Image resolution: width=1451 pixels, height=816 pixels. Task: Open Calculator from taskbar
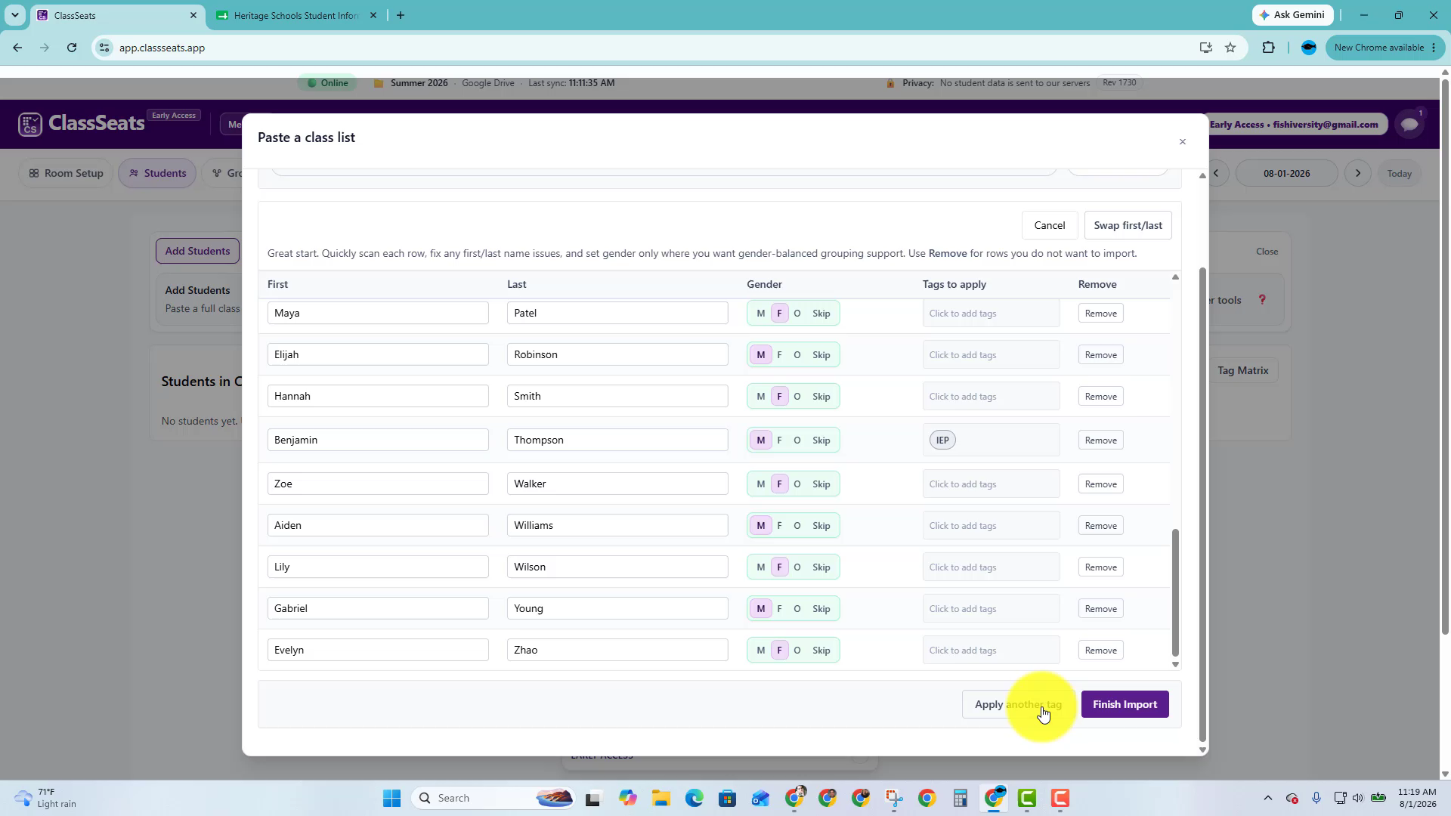(x=960, y=798)
